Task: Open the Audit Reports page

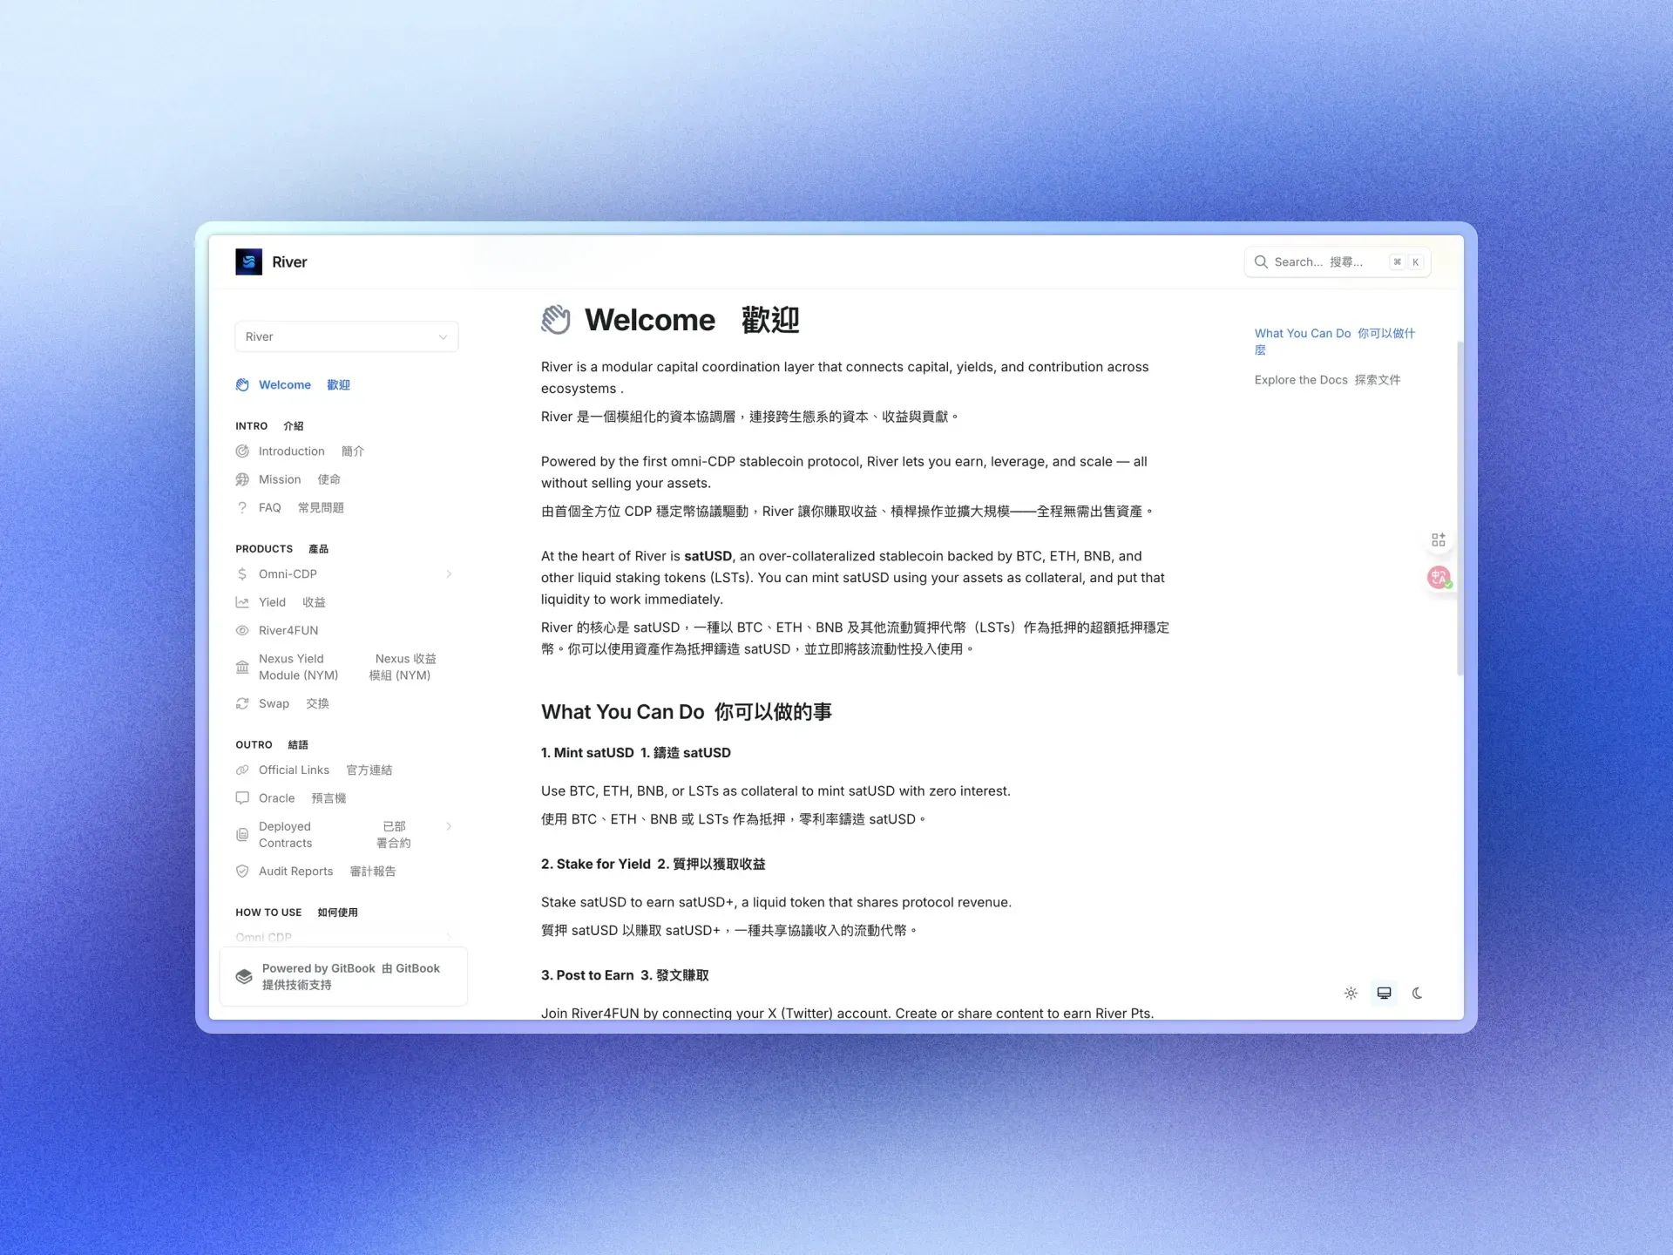Action: (x=327, y=871)
